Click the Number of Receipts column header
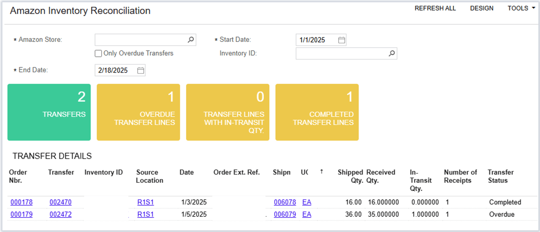540x232 pixels. pyautogui.click(x=460, y=176)
